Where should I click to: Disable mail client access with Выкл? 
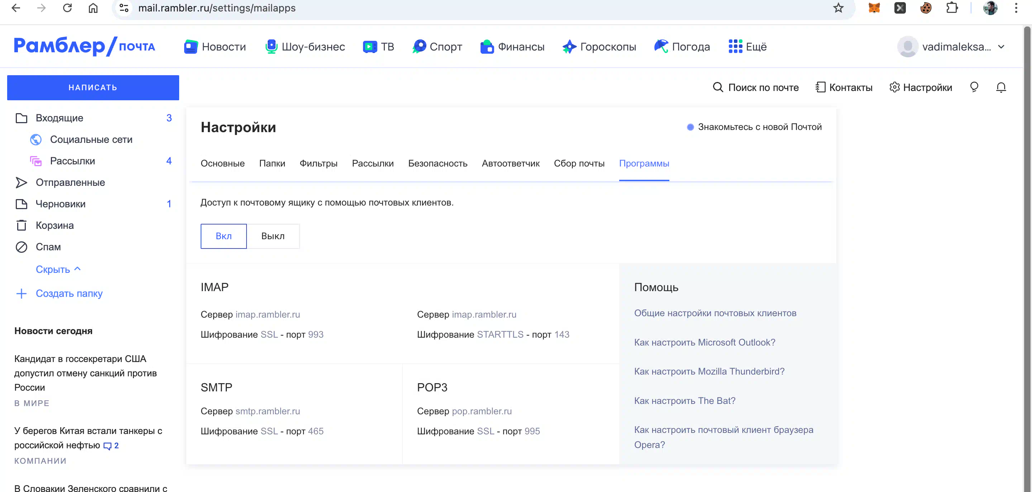[273, 236]
